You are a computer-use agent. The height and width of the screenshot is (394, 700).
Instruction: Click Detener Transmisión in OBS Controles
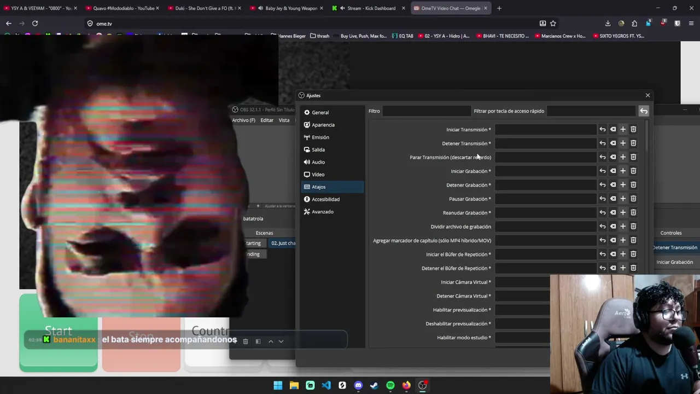(x=675, y=247)
